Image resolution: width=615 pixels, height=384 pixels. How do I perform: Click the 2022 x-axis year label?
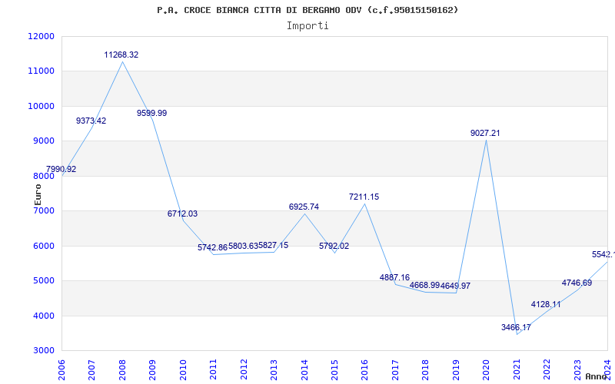pyautogui.click(x=547, y=369)
